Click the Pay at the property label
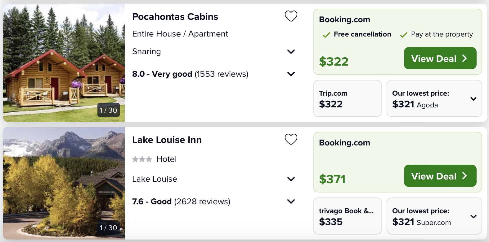 (442, 34)
